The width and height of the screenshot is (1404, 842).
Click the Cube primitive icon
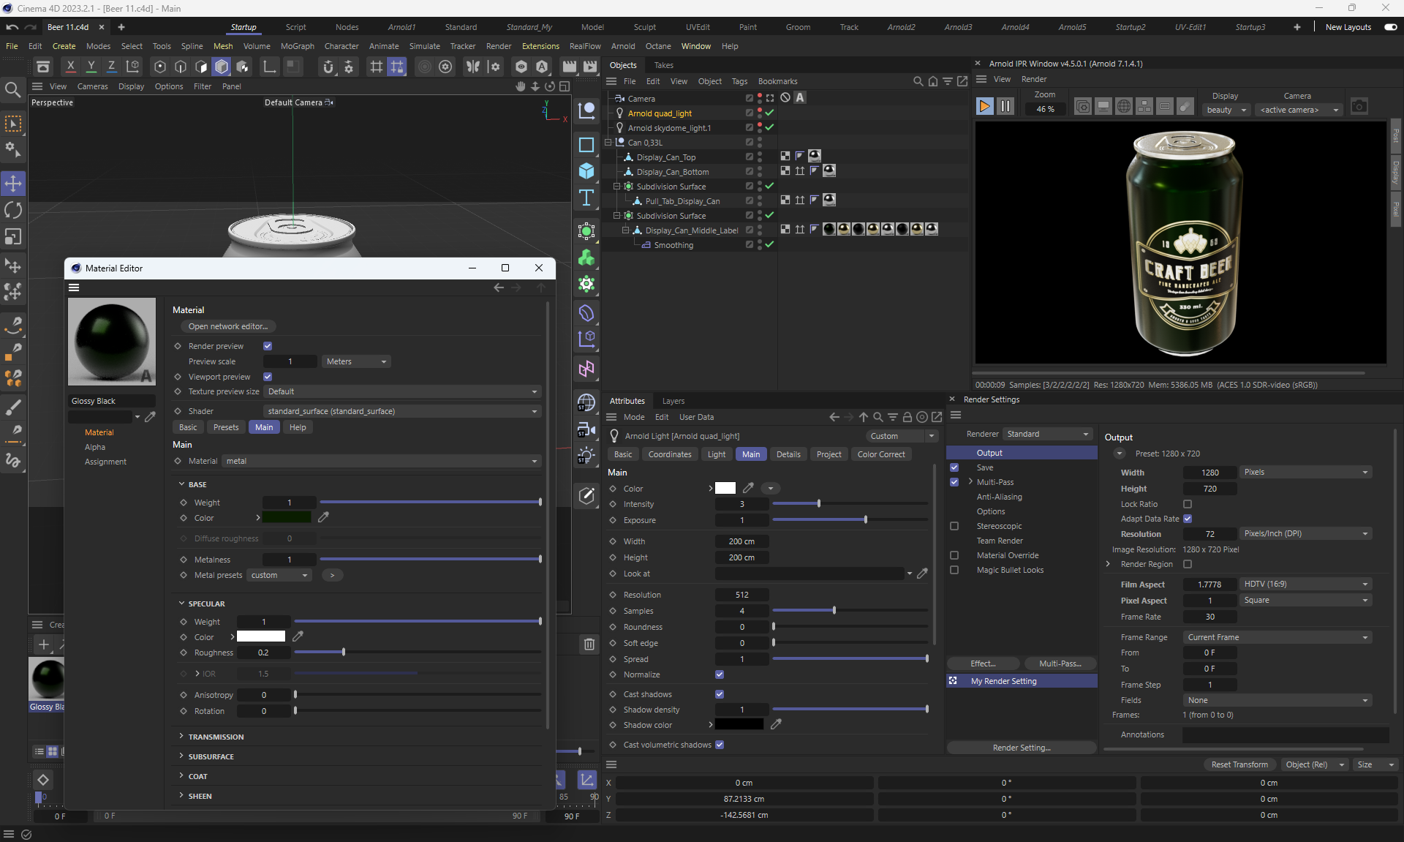click(586, 171)
